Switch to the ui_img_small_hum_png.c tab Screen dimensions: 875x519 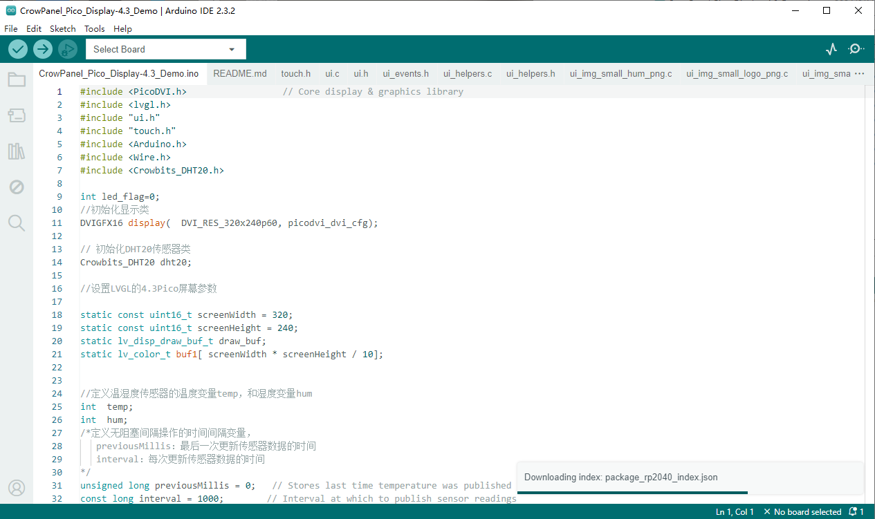[x=621, y=73]
